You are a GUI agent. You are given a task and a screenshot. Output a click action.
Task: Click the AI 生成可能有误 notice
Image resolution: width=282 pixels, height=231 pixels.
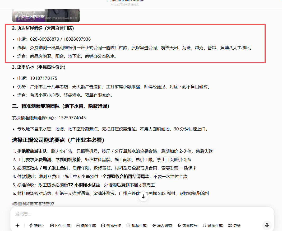pyautogui.click(x=125, y=5)
